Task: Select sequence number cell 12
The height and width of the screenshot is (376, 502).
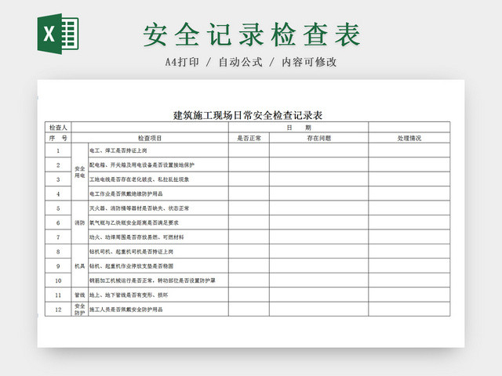Action: (x=58, y=309)
